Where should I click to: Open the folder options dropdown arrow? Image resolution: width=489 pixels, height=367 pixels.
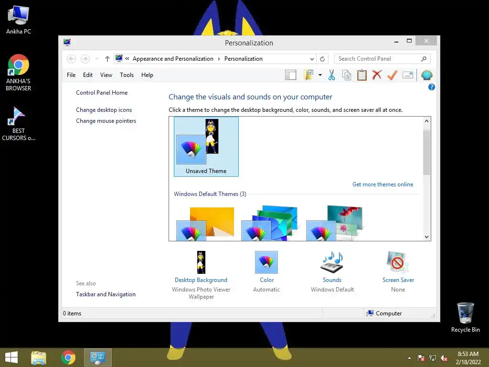pyautogui.click(x=320, y=75)
